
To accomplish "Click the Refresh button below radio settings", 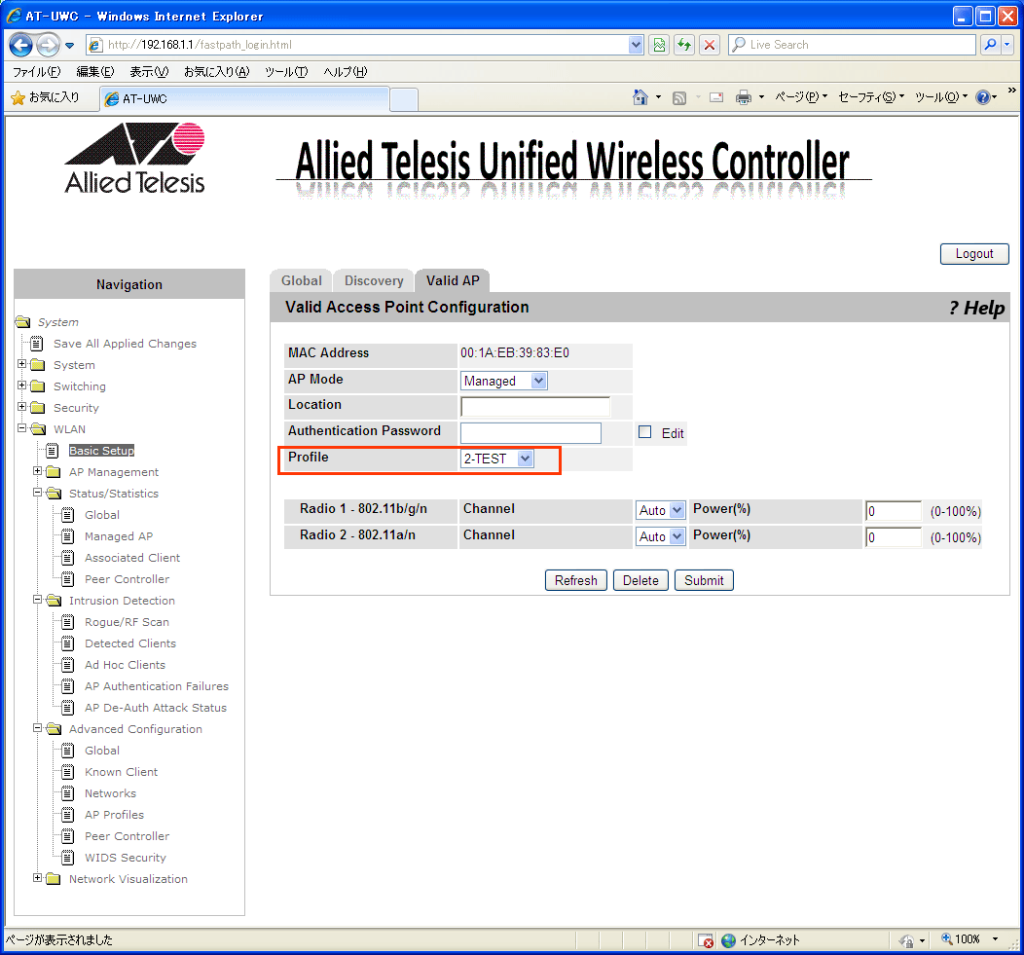I will click(x=576, y=580).
